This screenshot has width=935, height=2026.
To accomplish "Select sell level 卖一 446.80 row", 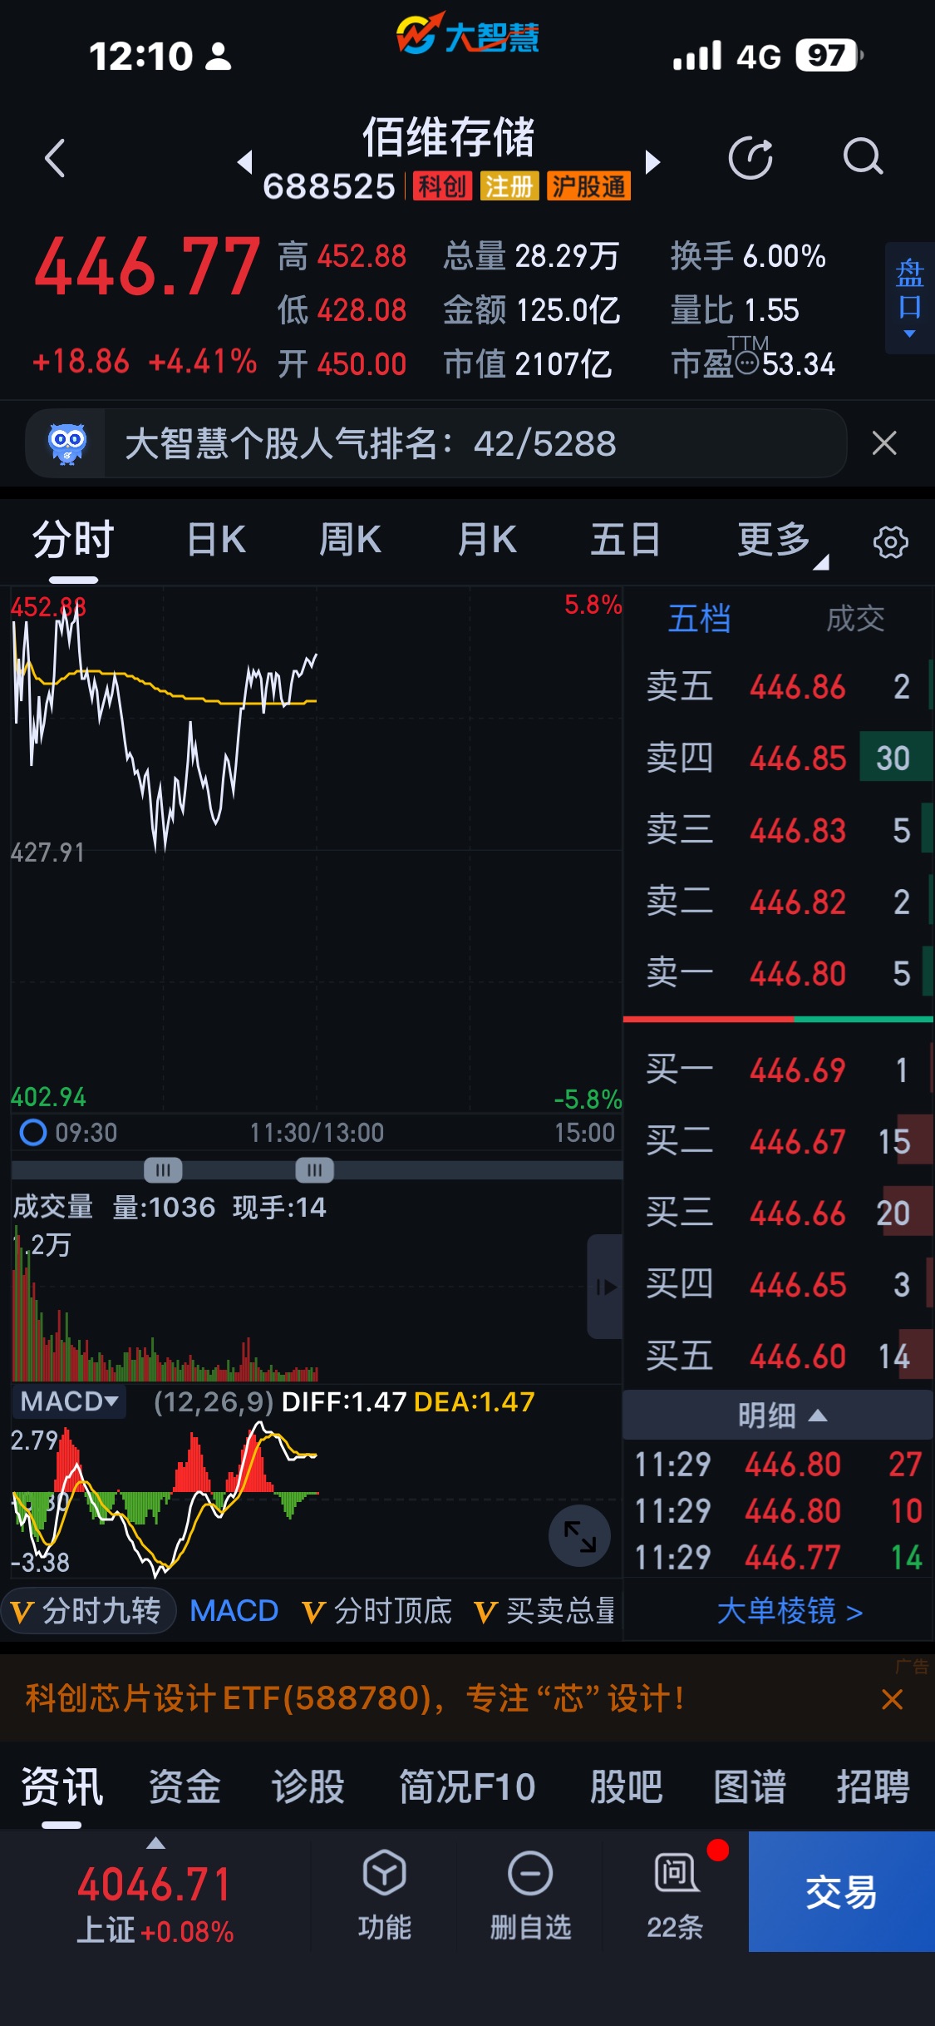I will tap(779, 973).
